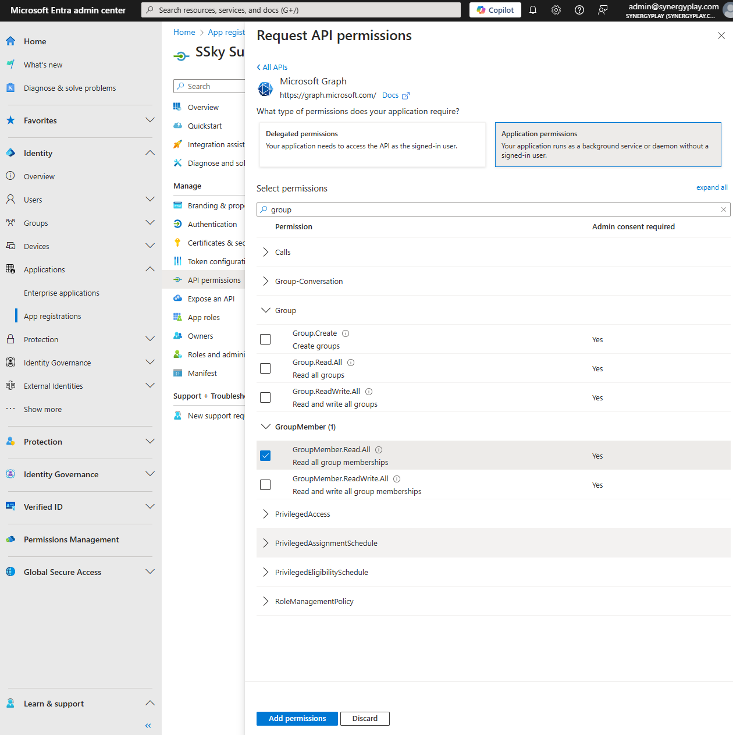Check the Group.Read.All checkbox
This screenshot has height=735, width=733.
pos(265,368)
